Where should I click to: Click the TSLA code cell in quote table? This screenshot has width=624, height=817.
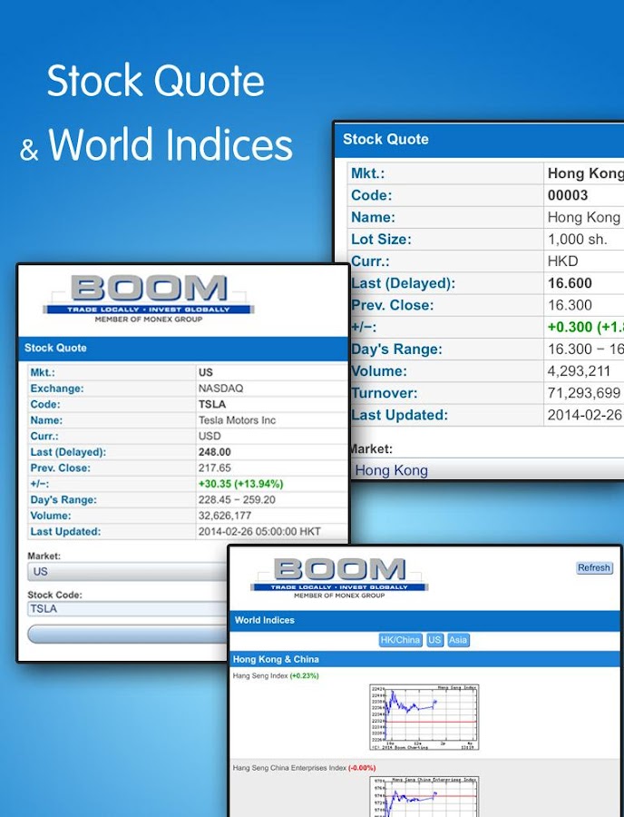[x=211, y=405]
